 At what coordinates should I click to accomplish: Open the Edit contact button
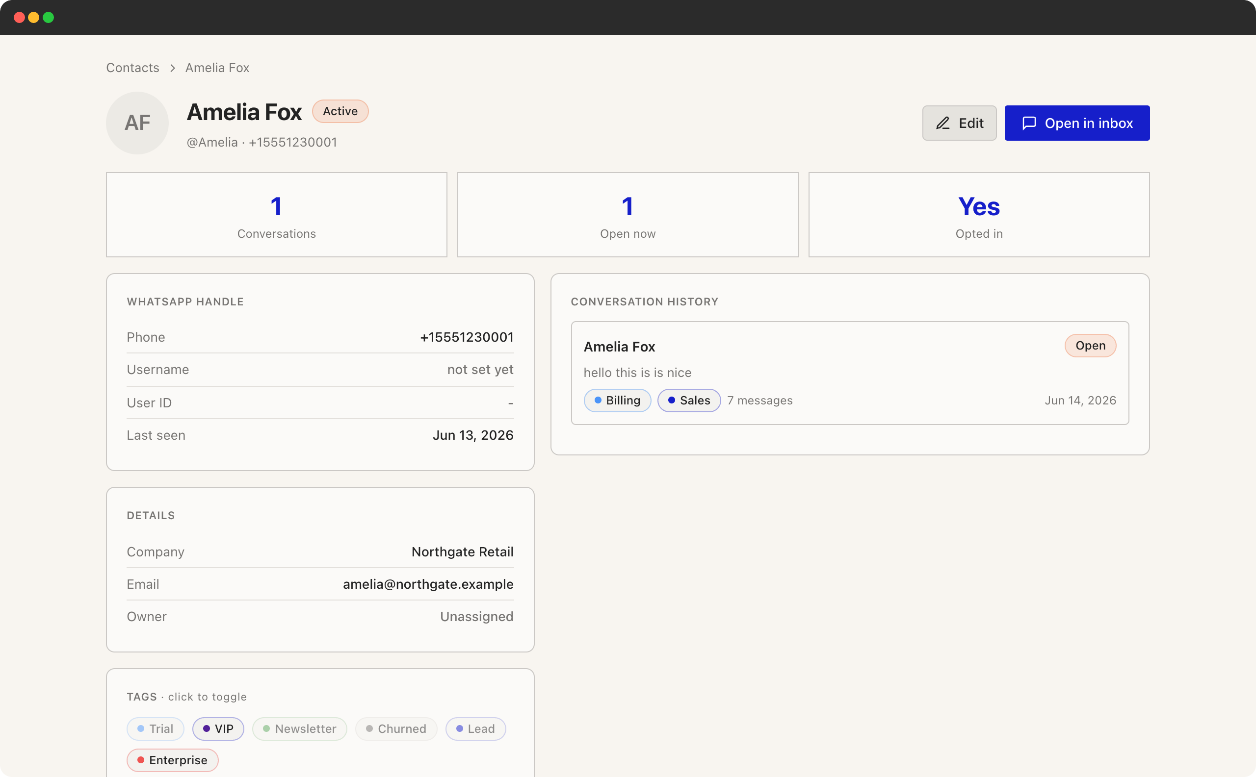tap(959, 124)
